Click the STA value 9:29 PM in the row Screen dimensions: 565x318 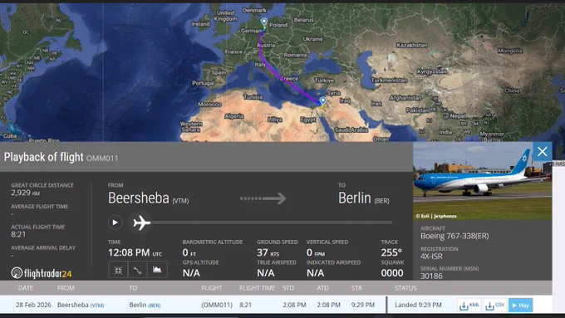tap(363, 305)
